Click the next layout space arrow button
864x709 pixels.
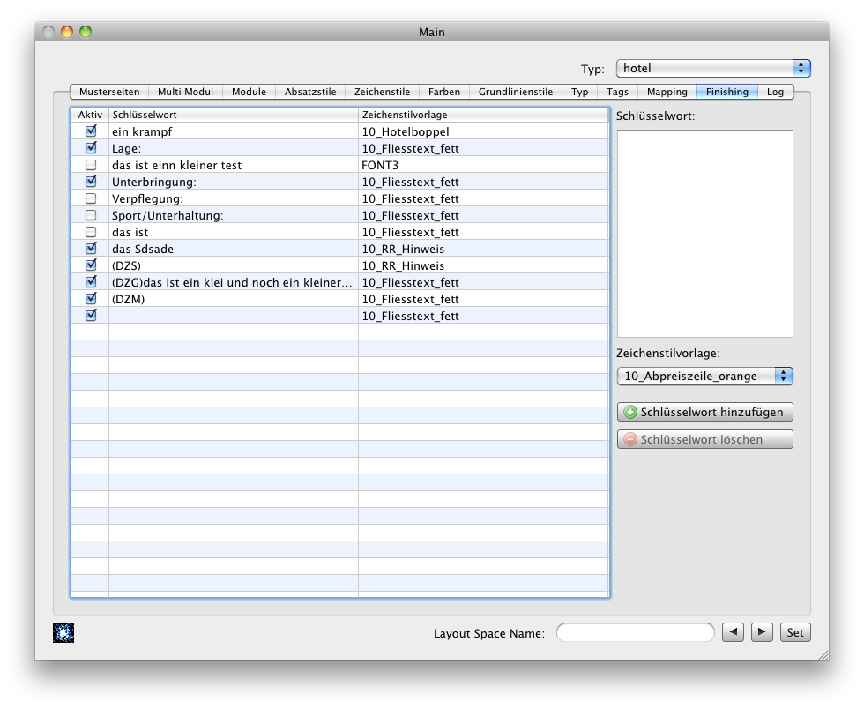763,632
